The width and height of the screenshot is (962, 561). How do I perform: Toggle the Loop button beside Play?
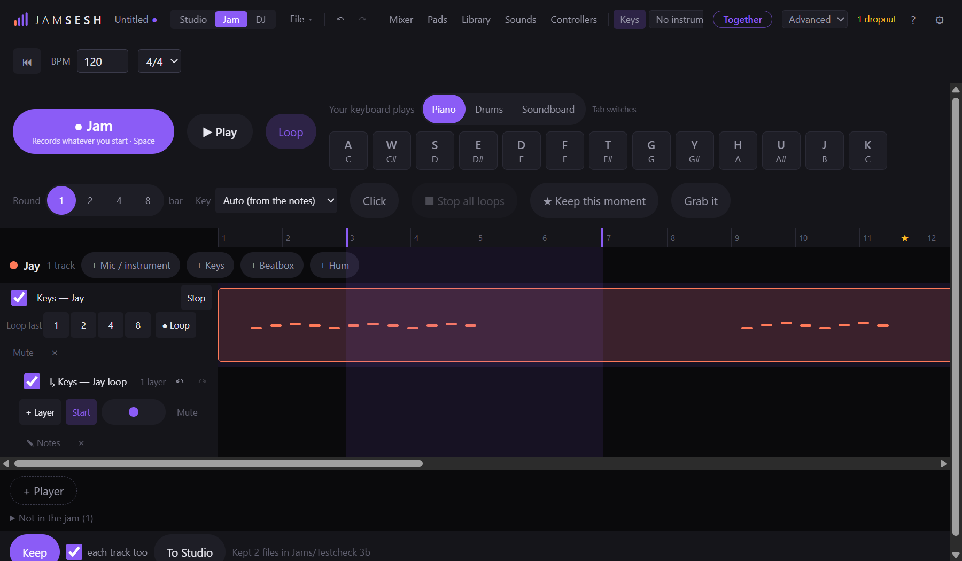(x=291, y=132)
